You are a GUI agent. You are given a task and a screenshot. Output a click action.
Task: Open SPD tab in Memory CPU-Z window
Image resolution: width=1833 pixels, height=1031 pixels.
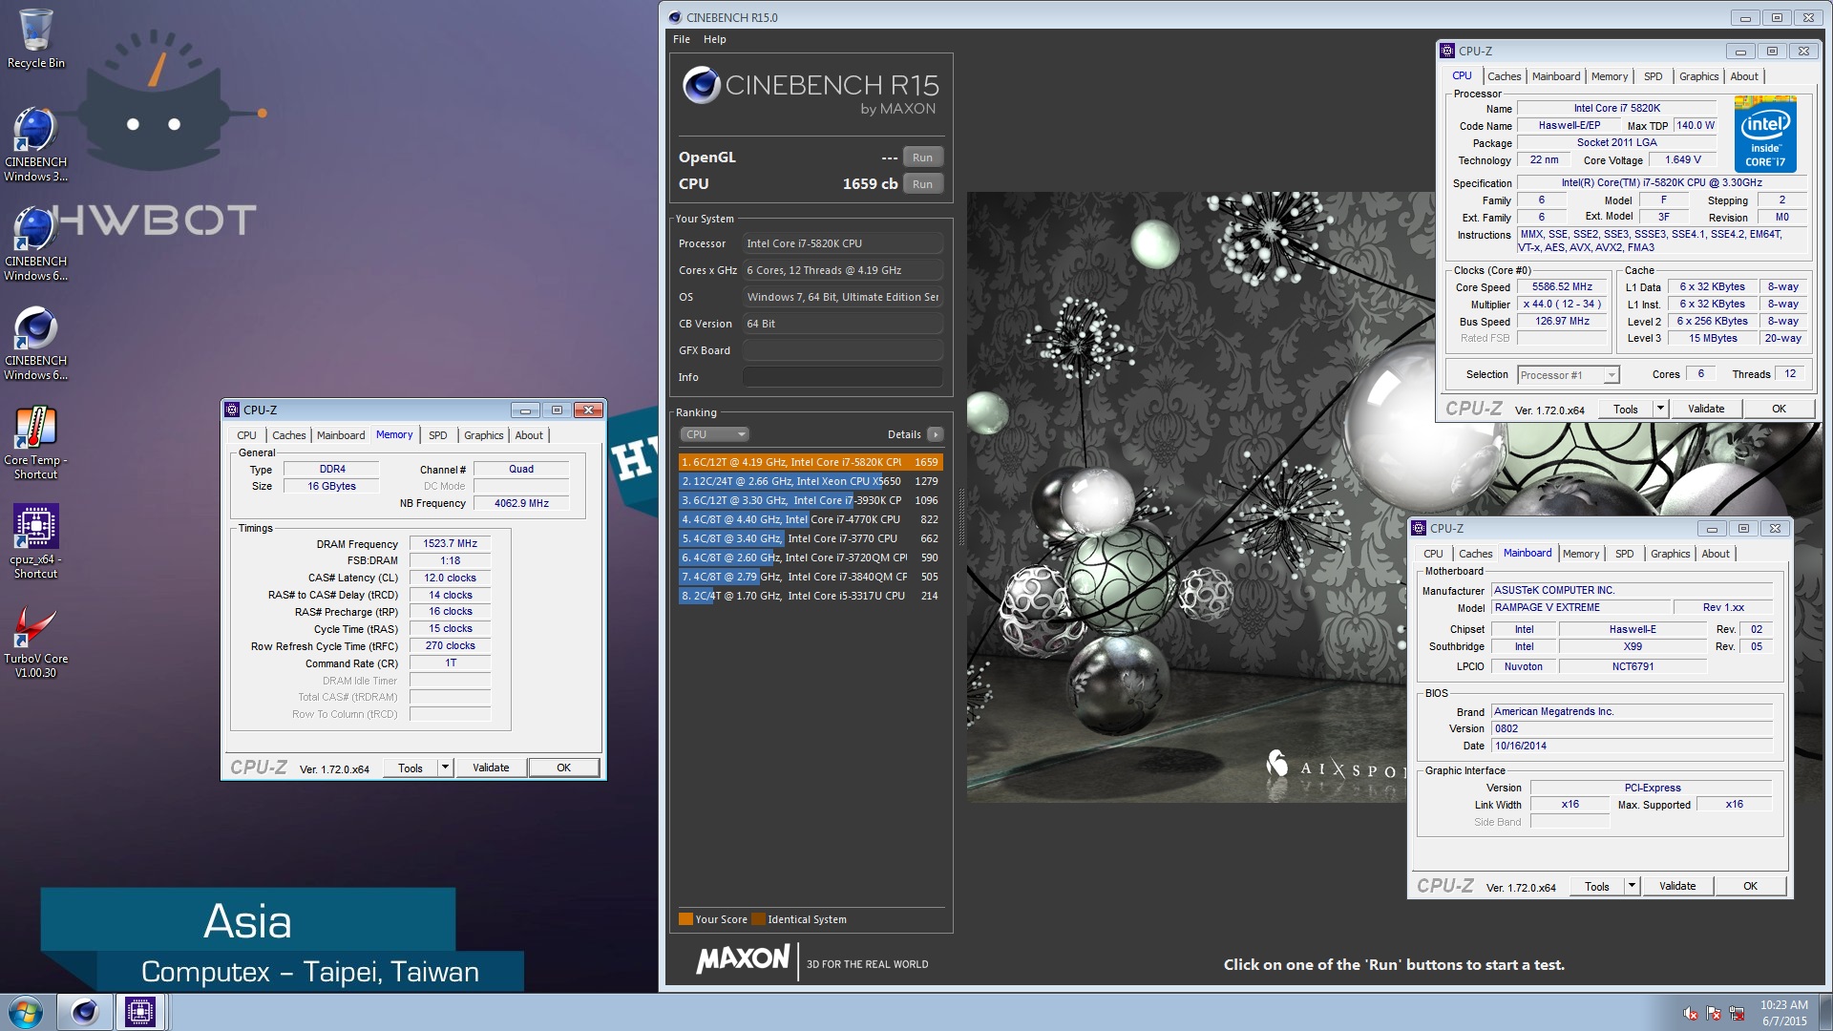[x=437, y=435]
